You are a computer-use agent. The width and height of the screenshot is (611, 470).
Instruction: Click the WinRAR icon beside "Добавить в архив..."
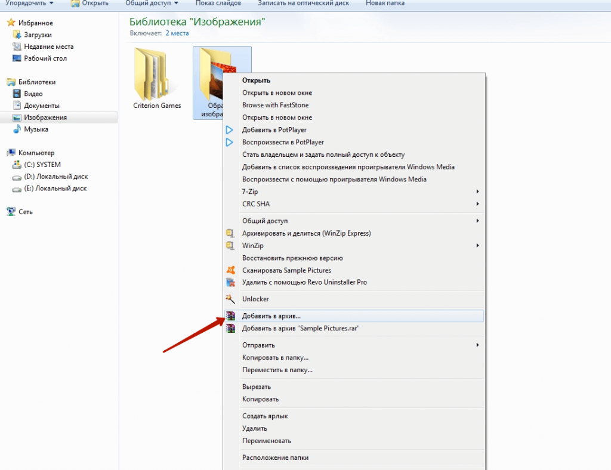(x=230, y=316)
